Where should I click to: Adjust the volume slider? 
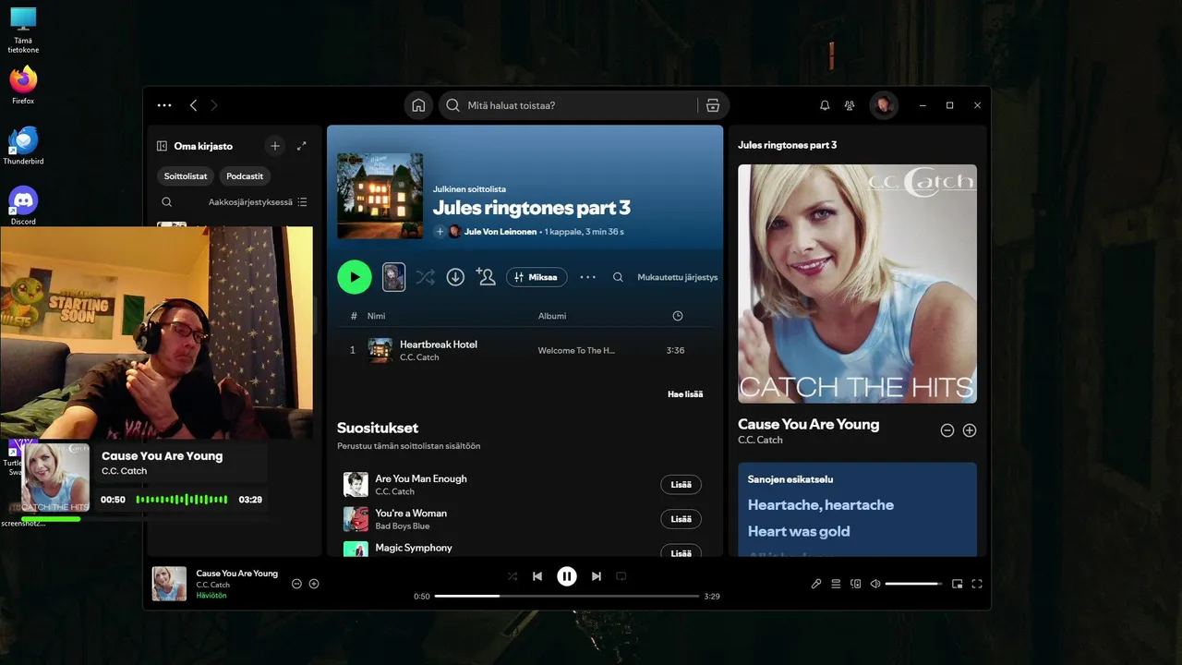(912, 584)
